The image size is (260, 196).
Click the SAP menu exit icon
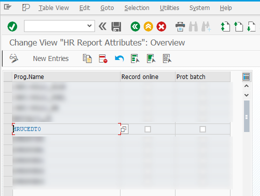[7, 7]
